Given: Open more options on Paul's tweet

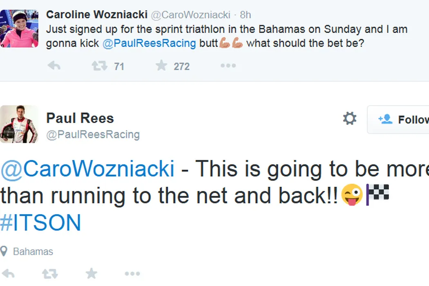Looking at the screenshot, I should (132, 274).
